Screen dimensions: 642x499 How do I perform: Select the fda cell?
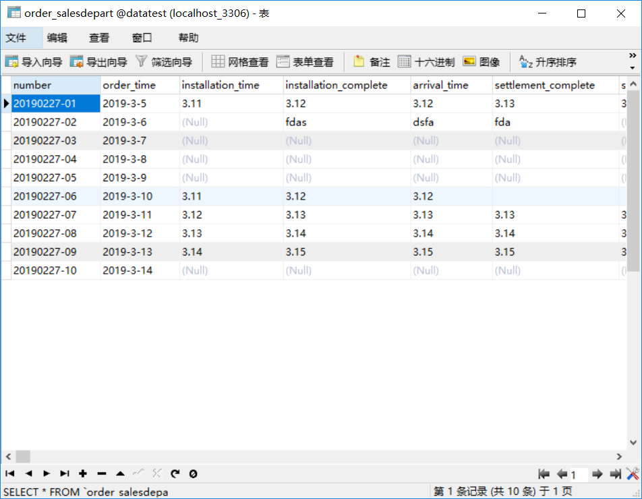(555, 122)
